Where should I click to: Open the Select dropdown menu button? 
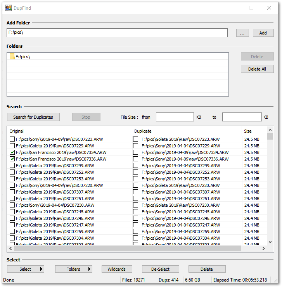click(26, 269)
